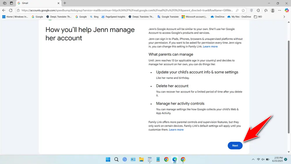
Task: Restore down the Edge browser window
Action: [x=278, y=3]
